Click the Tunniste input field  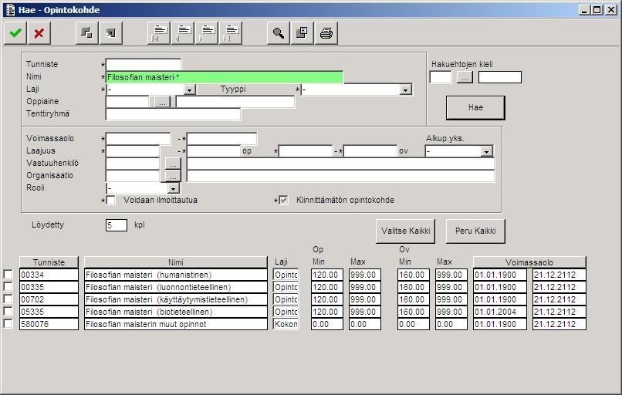[144, 64]
